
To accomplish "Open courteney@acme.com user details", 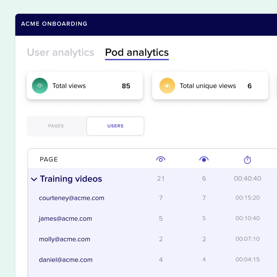I will [x=72, y=198].
